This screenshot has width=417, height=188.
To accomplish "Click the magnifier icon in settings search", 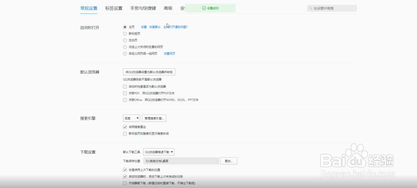I will (311, 8).
